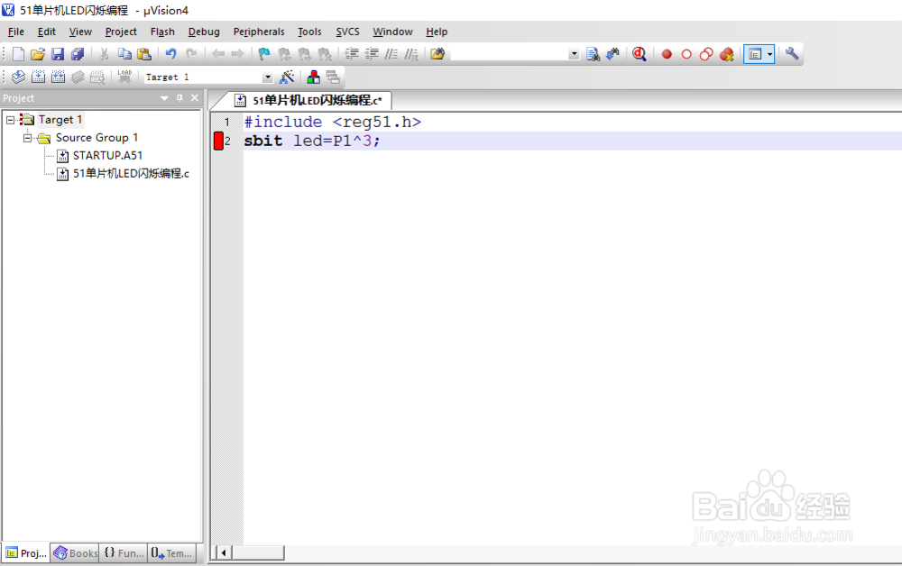Build the target files

click(39, 77)
